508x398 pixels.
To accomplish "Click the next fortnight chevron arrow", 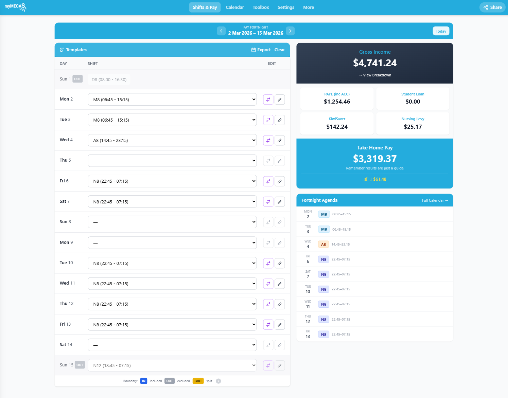I will pyautogui.click(x=290, y=31).
